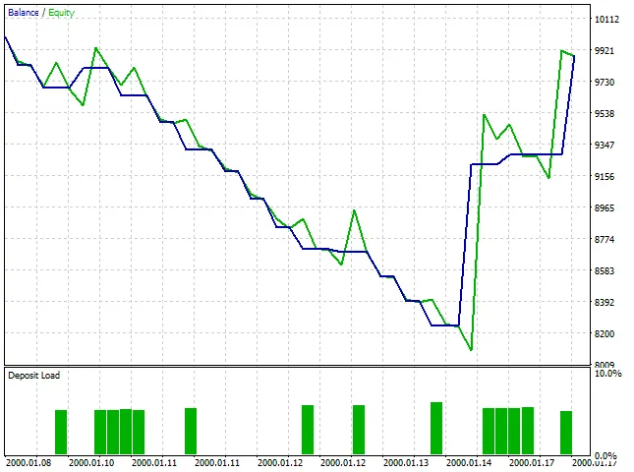
Task: Click the lowest point of the green equity line
Action: pos(471,349)
